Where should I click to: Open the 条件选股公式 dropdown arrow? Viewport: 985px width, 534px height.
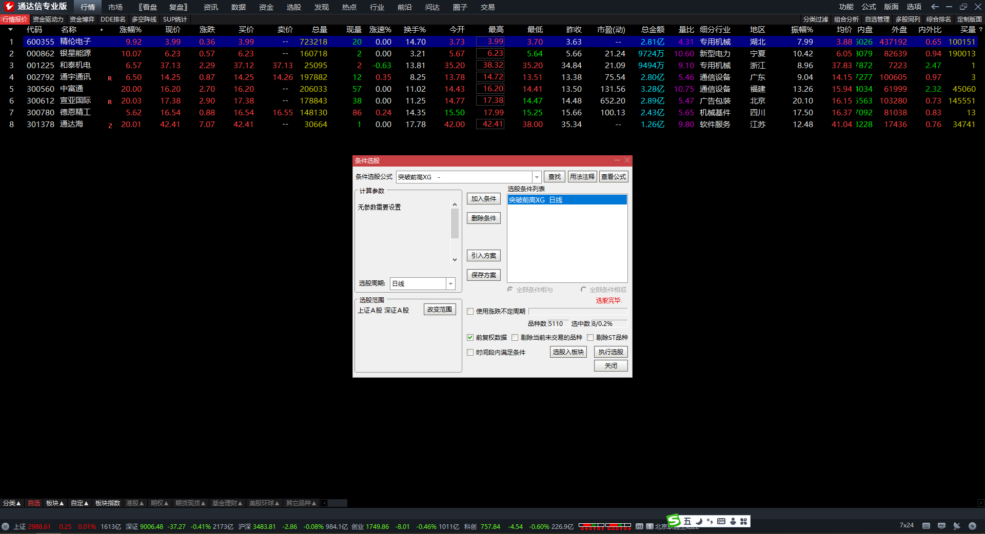click(537, 177)
